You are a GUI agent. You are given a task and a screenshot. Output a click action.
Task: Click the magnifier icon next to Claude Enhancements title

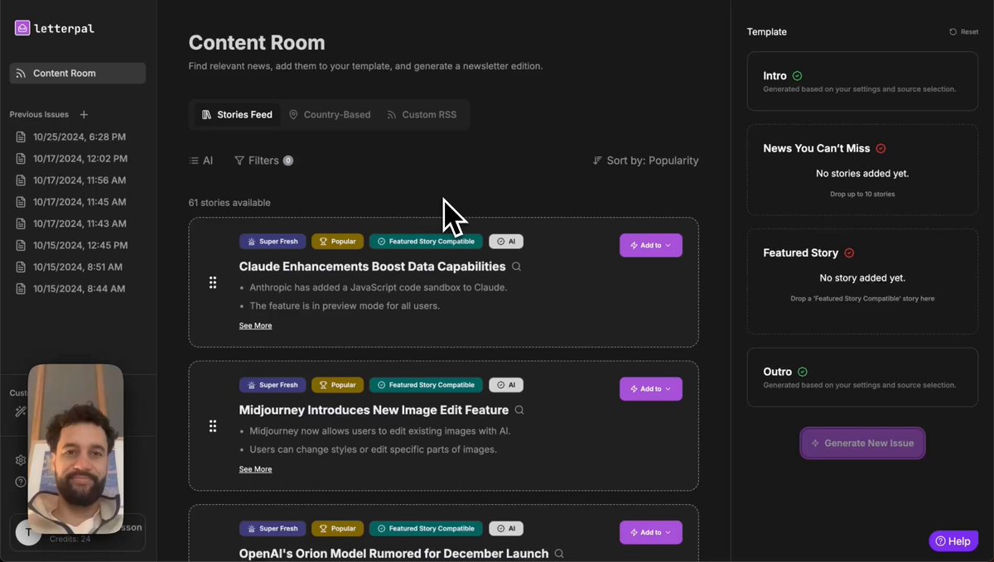tap(517, 267)
